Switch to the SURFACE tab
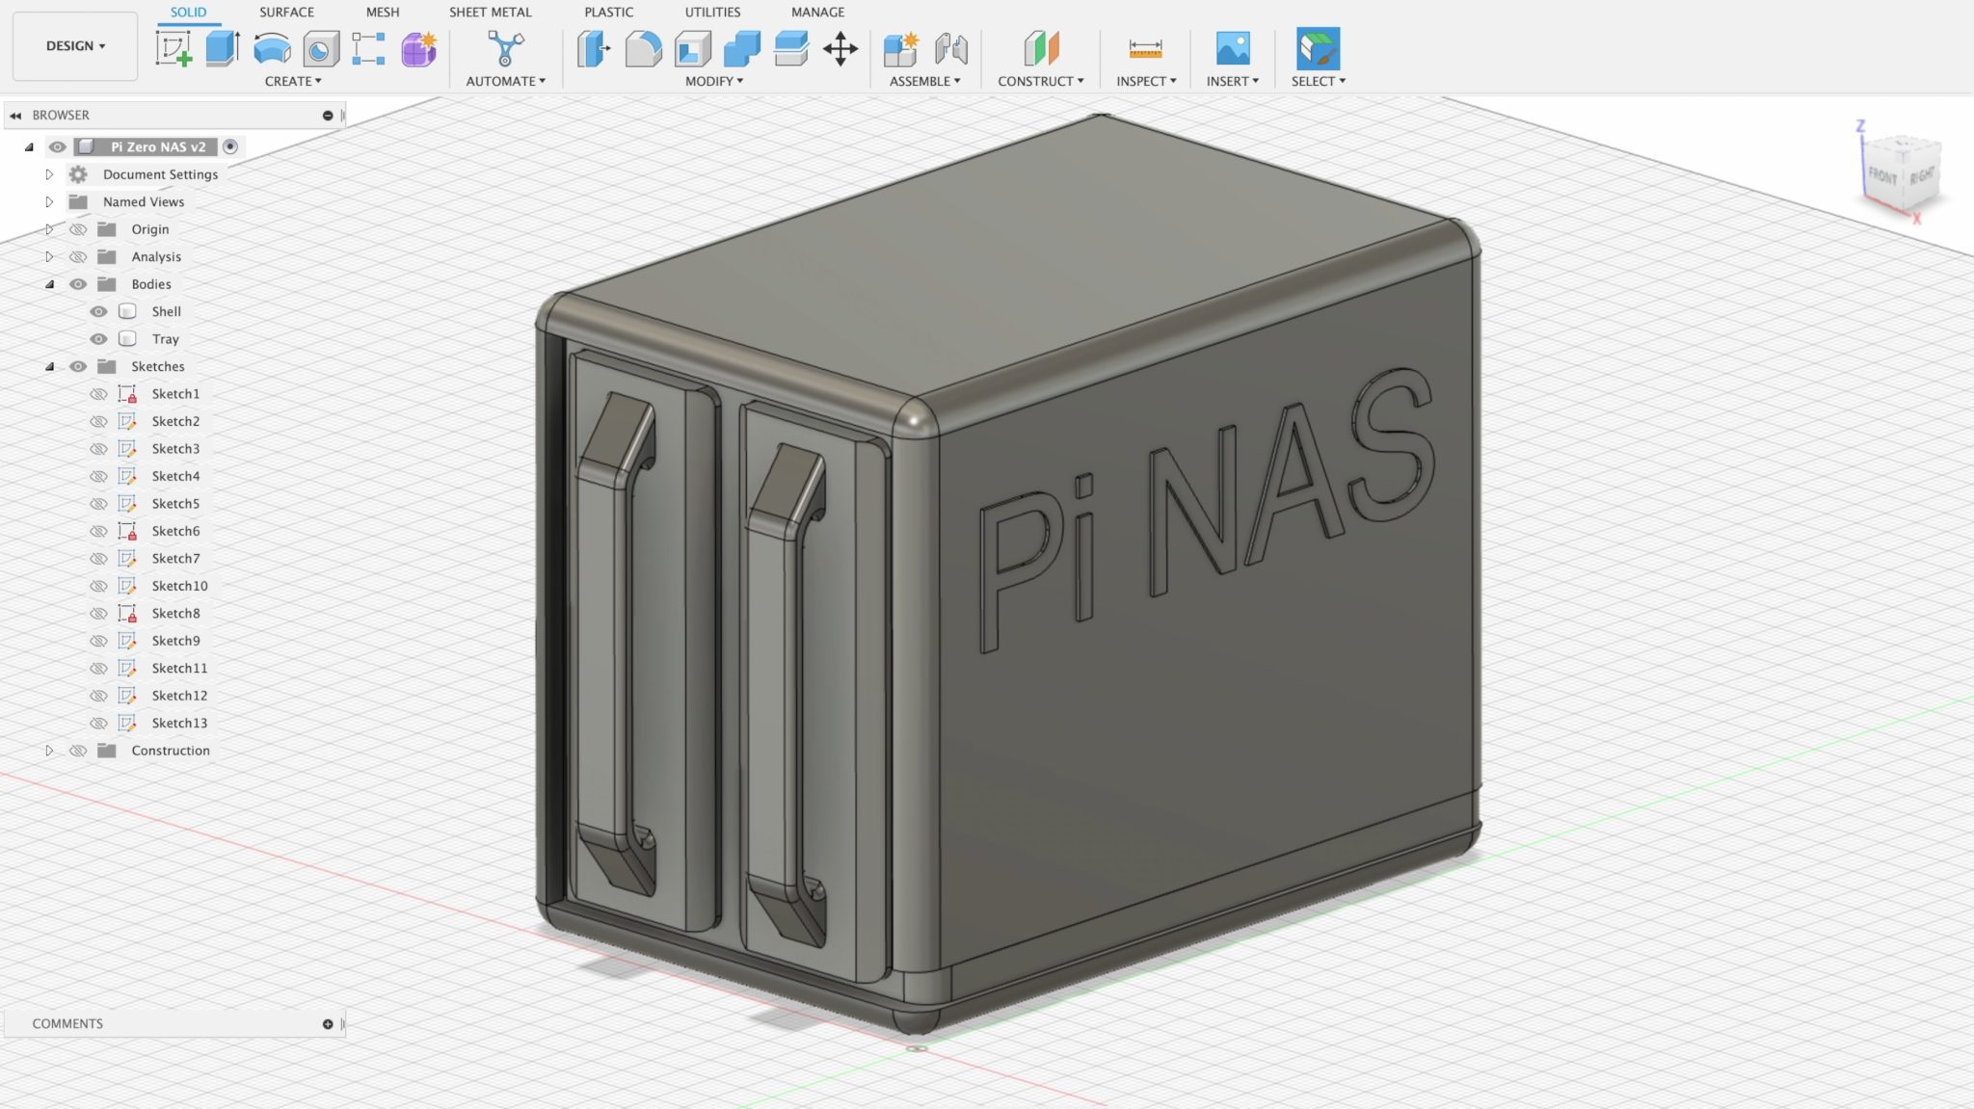The height and width of the screenshot is (1109, 1974). point(285,12)
